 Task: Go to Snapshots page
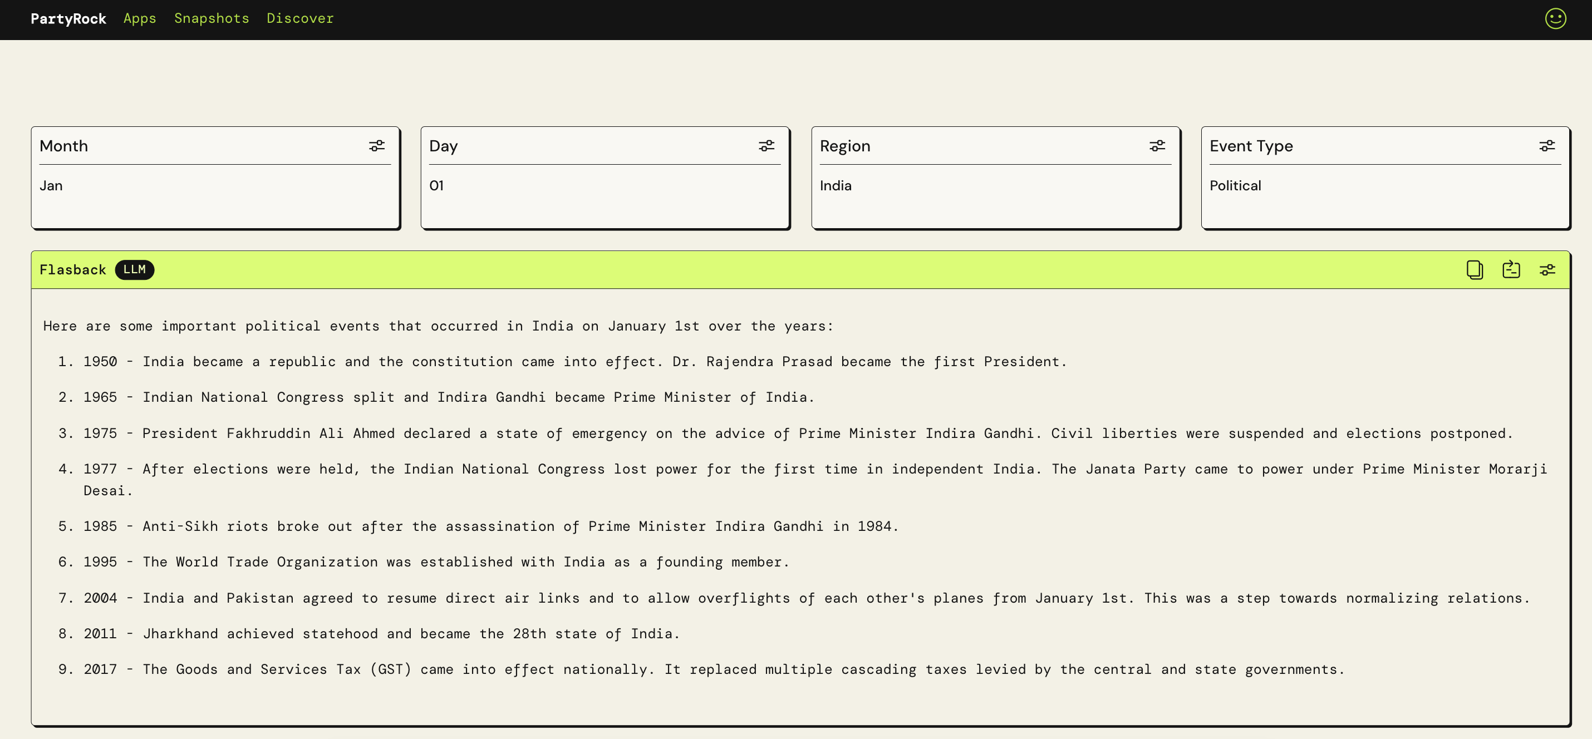click(212, 18)
